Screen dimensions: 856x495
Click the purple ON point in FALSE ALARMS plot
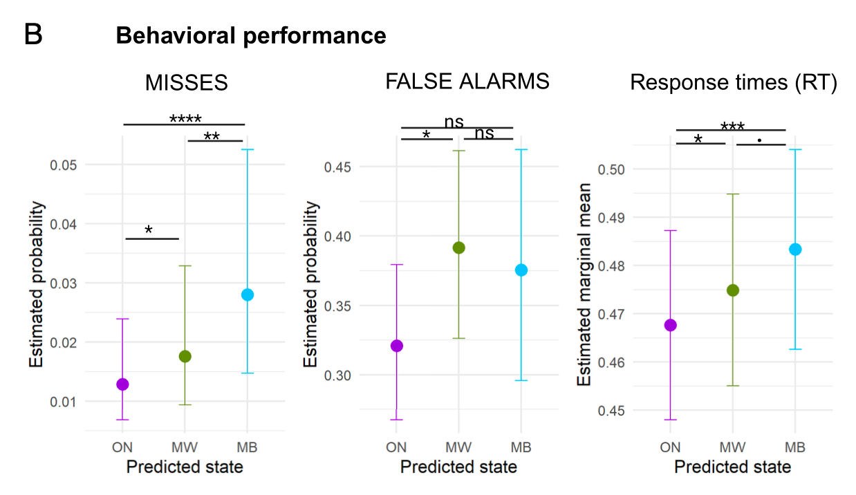click(397, 346)
